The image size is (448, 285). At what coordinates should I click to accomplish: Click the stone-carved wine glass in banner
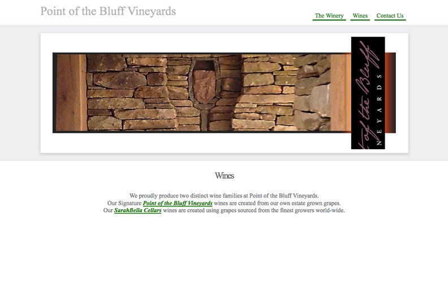coord(204,93)
